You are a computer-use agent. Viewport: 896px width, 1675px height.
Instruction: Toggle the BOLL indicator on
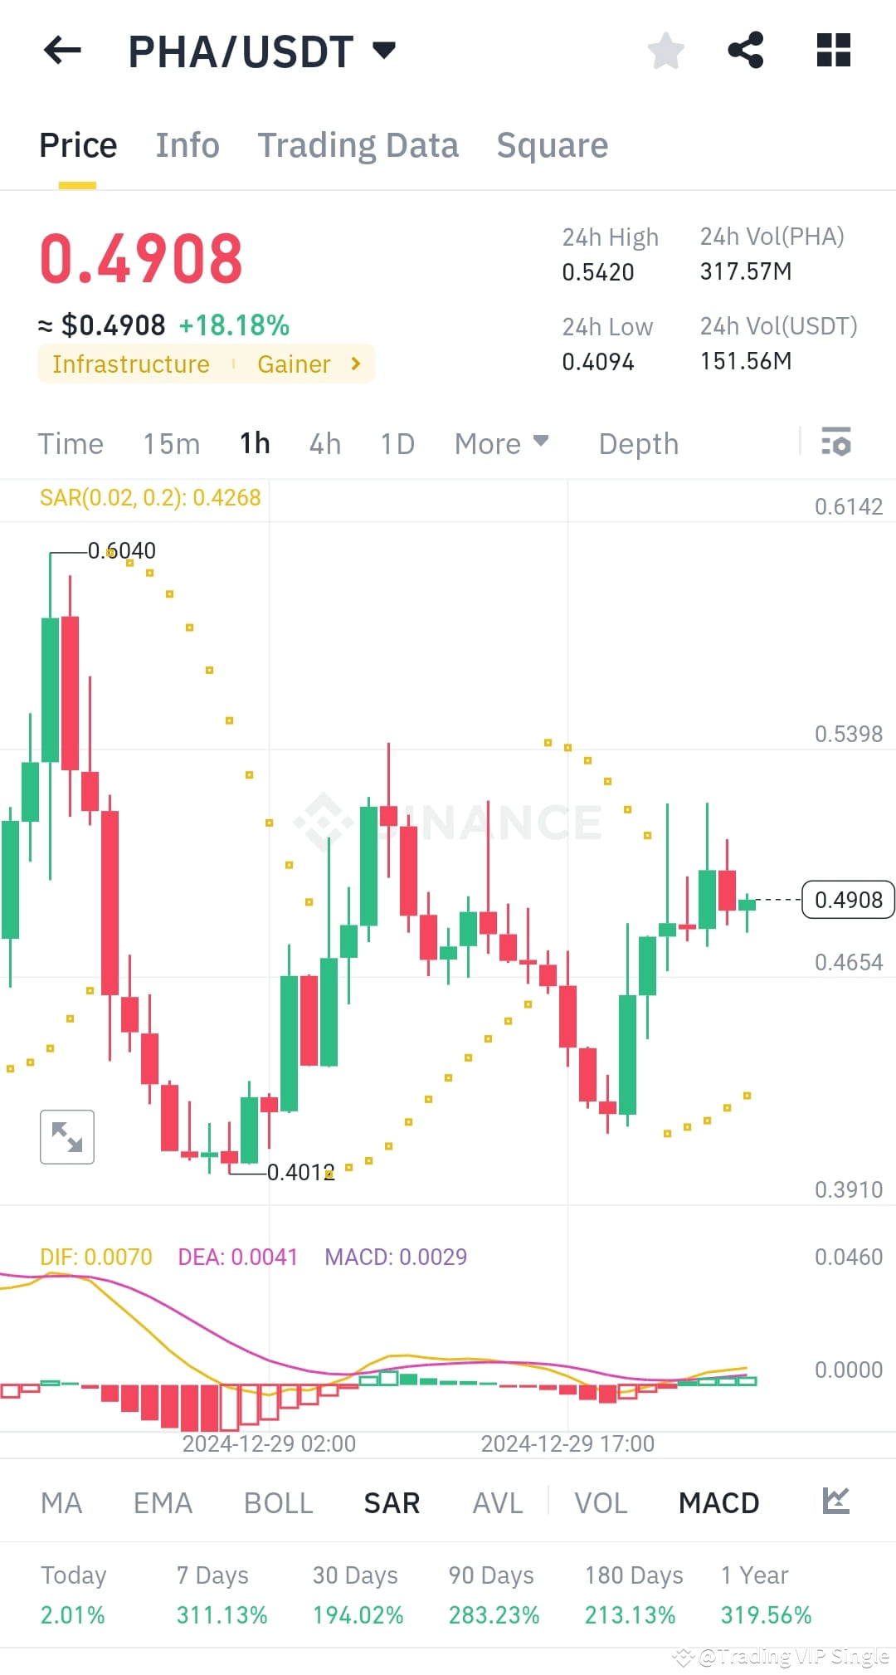click(x=277, y=1502)
